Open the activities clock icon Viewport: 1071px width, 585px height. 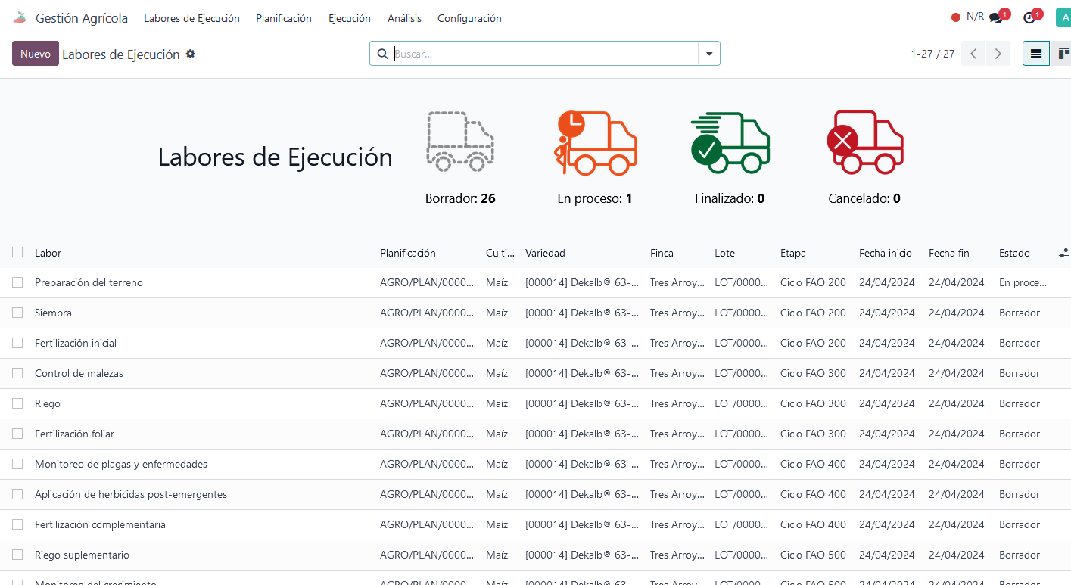point(1029,18)
